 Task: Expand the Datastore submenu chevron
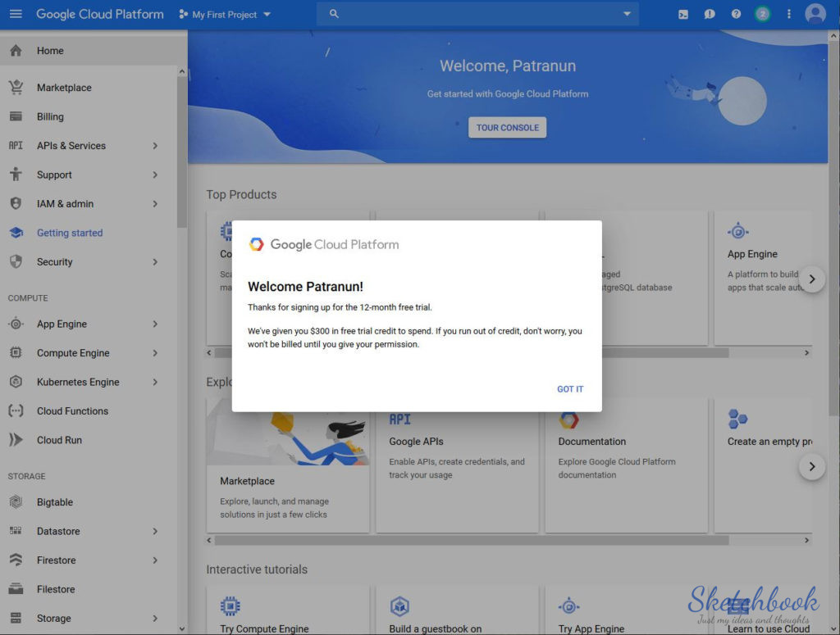click(155, 531)
